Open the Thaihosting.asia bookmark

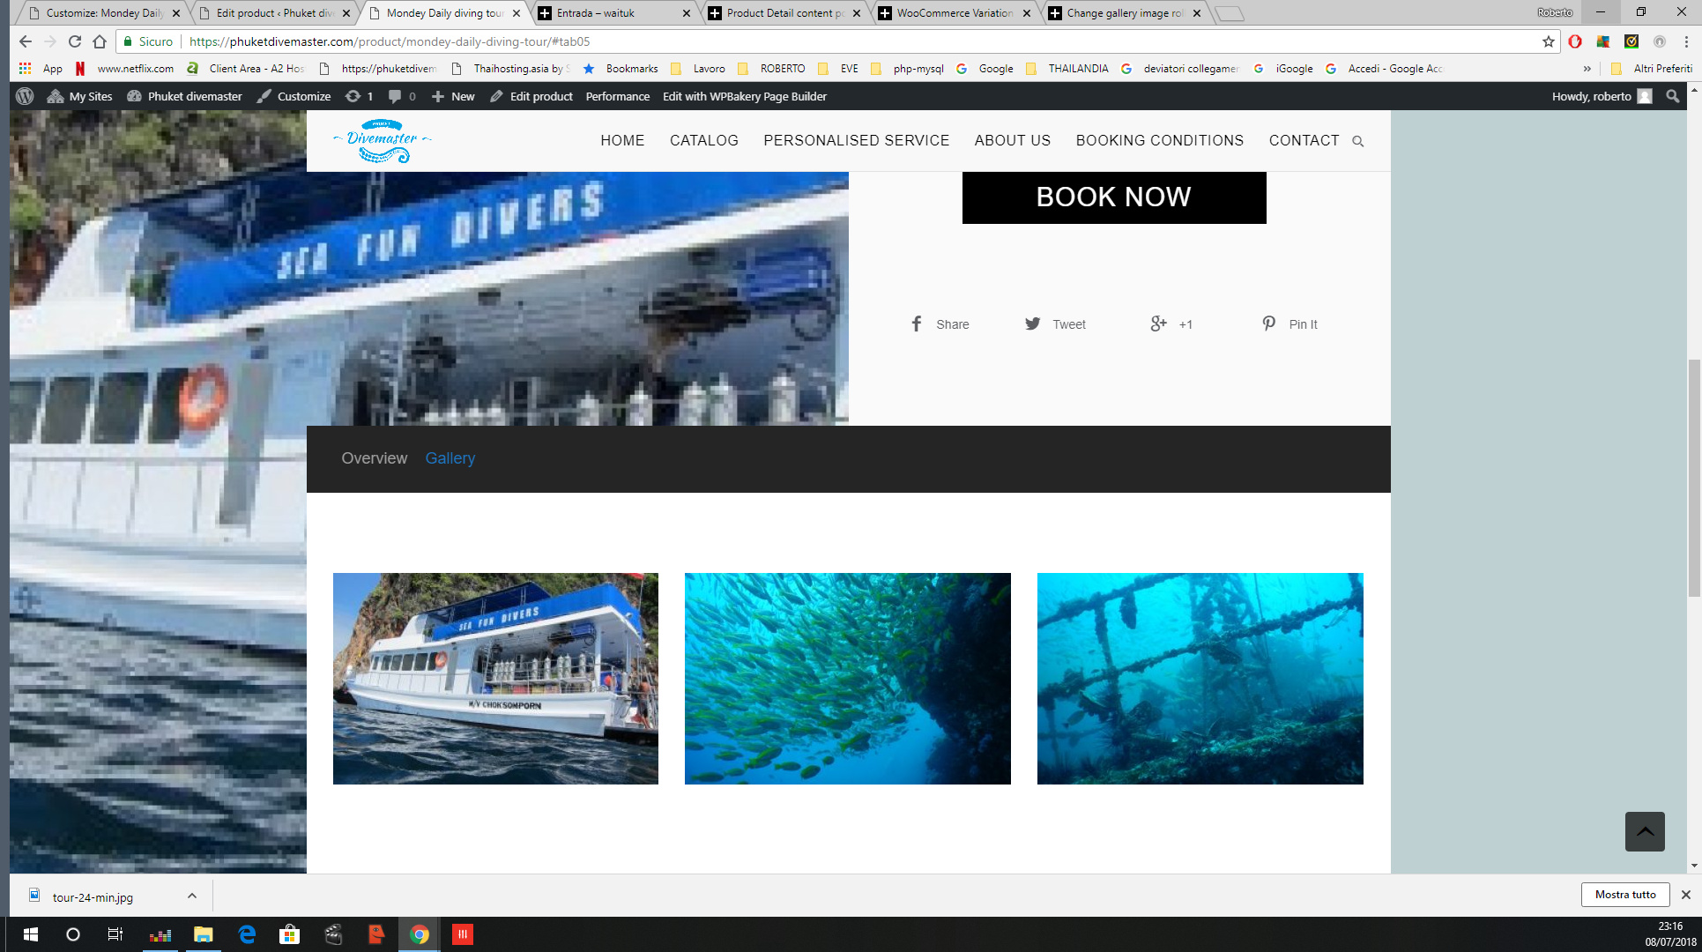click(x=510, y=69)
